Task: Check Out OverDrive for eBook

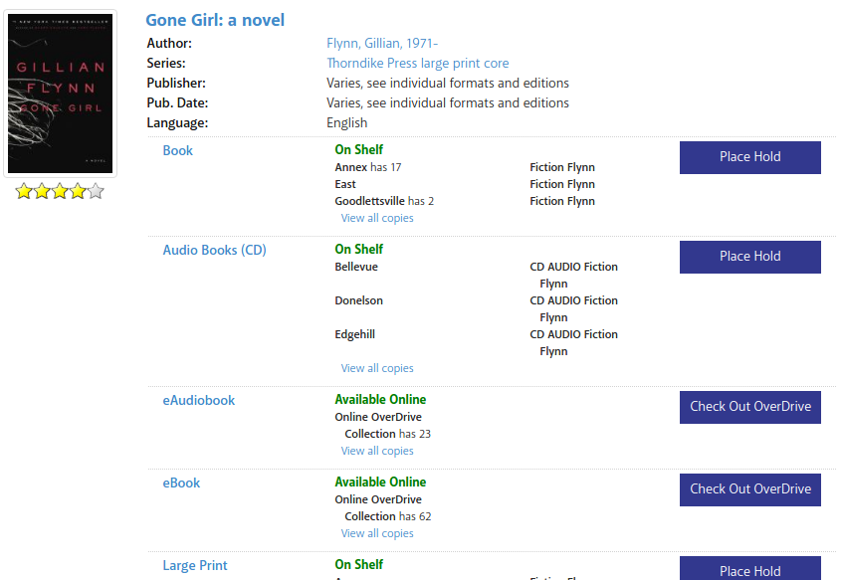Action: 750,489
